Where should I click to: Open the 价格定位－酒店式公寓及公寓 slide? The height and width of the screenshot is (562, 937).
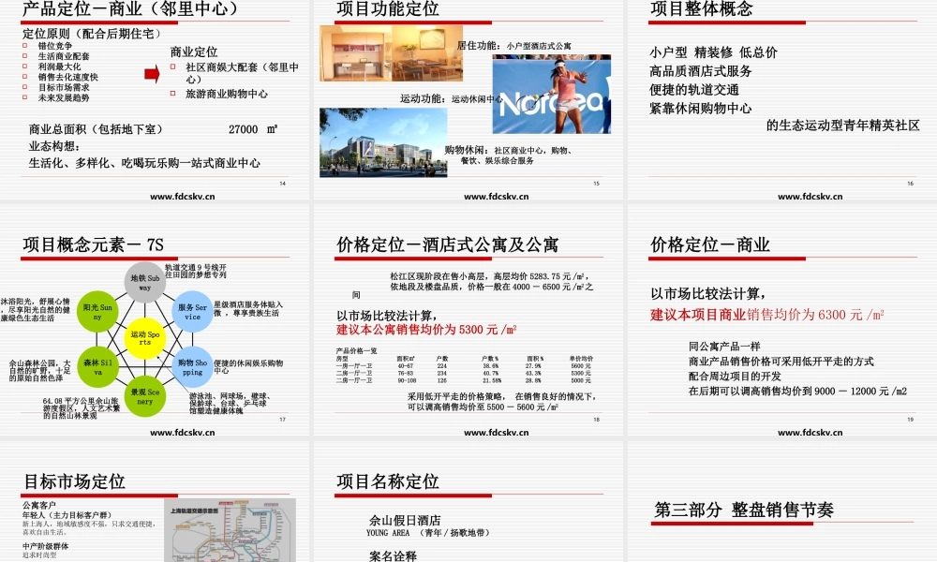click(468, 320)
